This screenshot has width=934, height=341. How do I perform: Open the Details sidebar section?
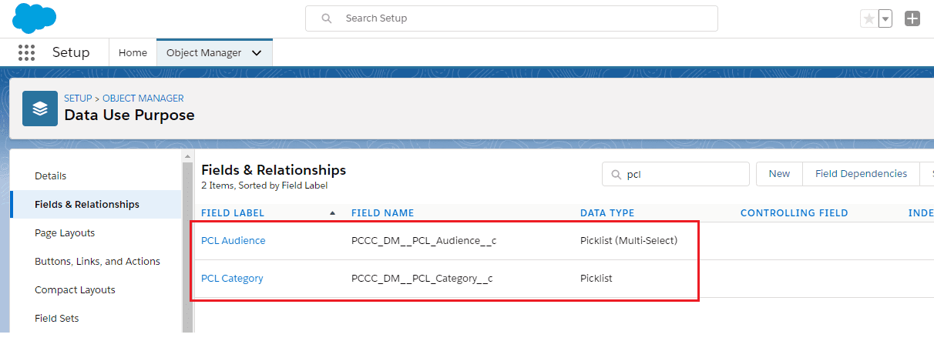(51, 176)
